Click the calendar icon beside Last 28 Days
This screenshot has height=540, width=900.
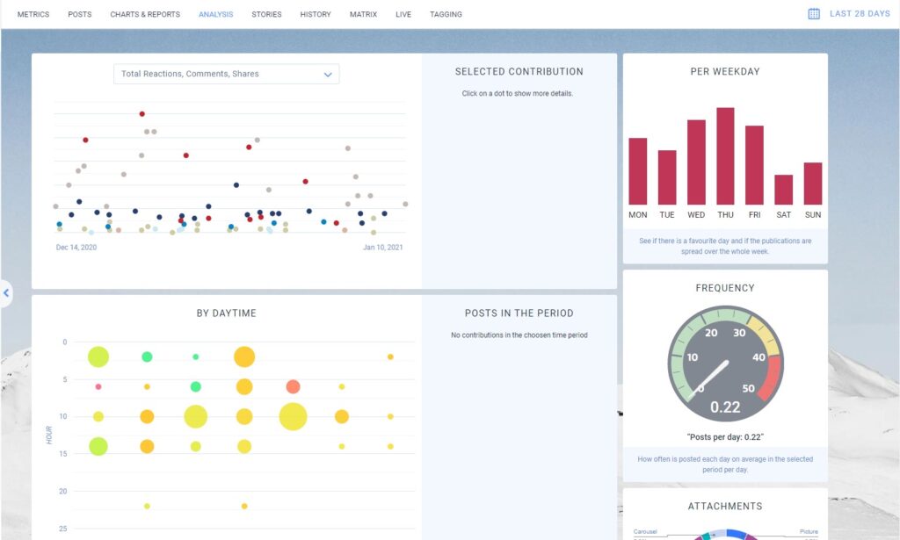tap(814, 14)
